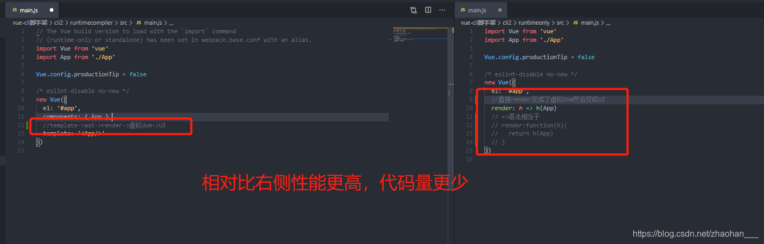Click "import App from './App'" in left editor
This screenshot has width=764, height=244.
point(76,57)
